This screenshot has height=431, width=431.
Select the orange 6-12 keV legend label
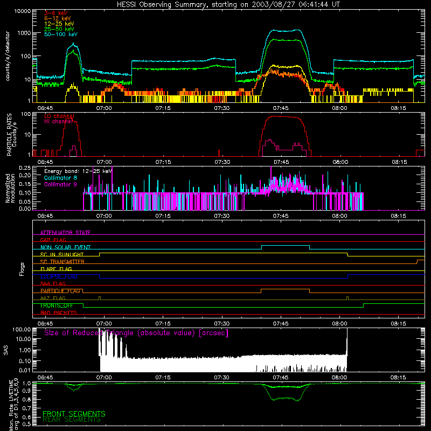(x=58, y=18)
